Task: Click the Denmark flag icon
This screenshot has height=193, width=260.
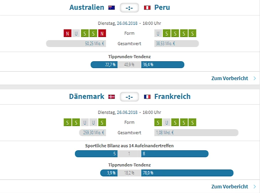Action: pyautogui.click(x=111, y=96)
